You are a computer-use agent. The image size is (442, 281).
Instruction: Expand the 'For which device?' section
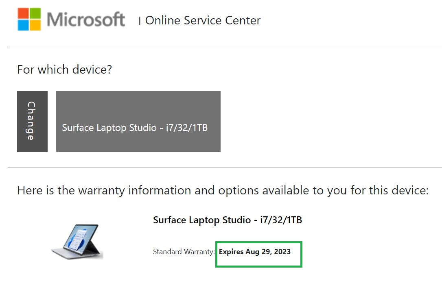click(x=64, y=70)
